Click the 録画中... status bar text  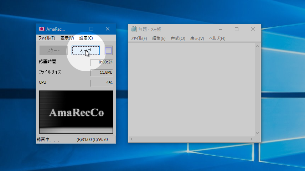click(x=48, y=140)
